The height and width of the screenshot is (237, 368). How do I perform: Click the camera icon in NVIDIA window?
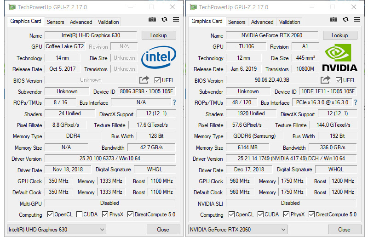pyautogui.click(x=333, y=19)
